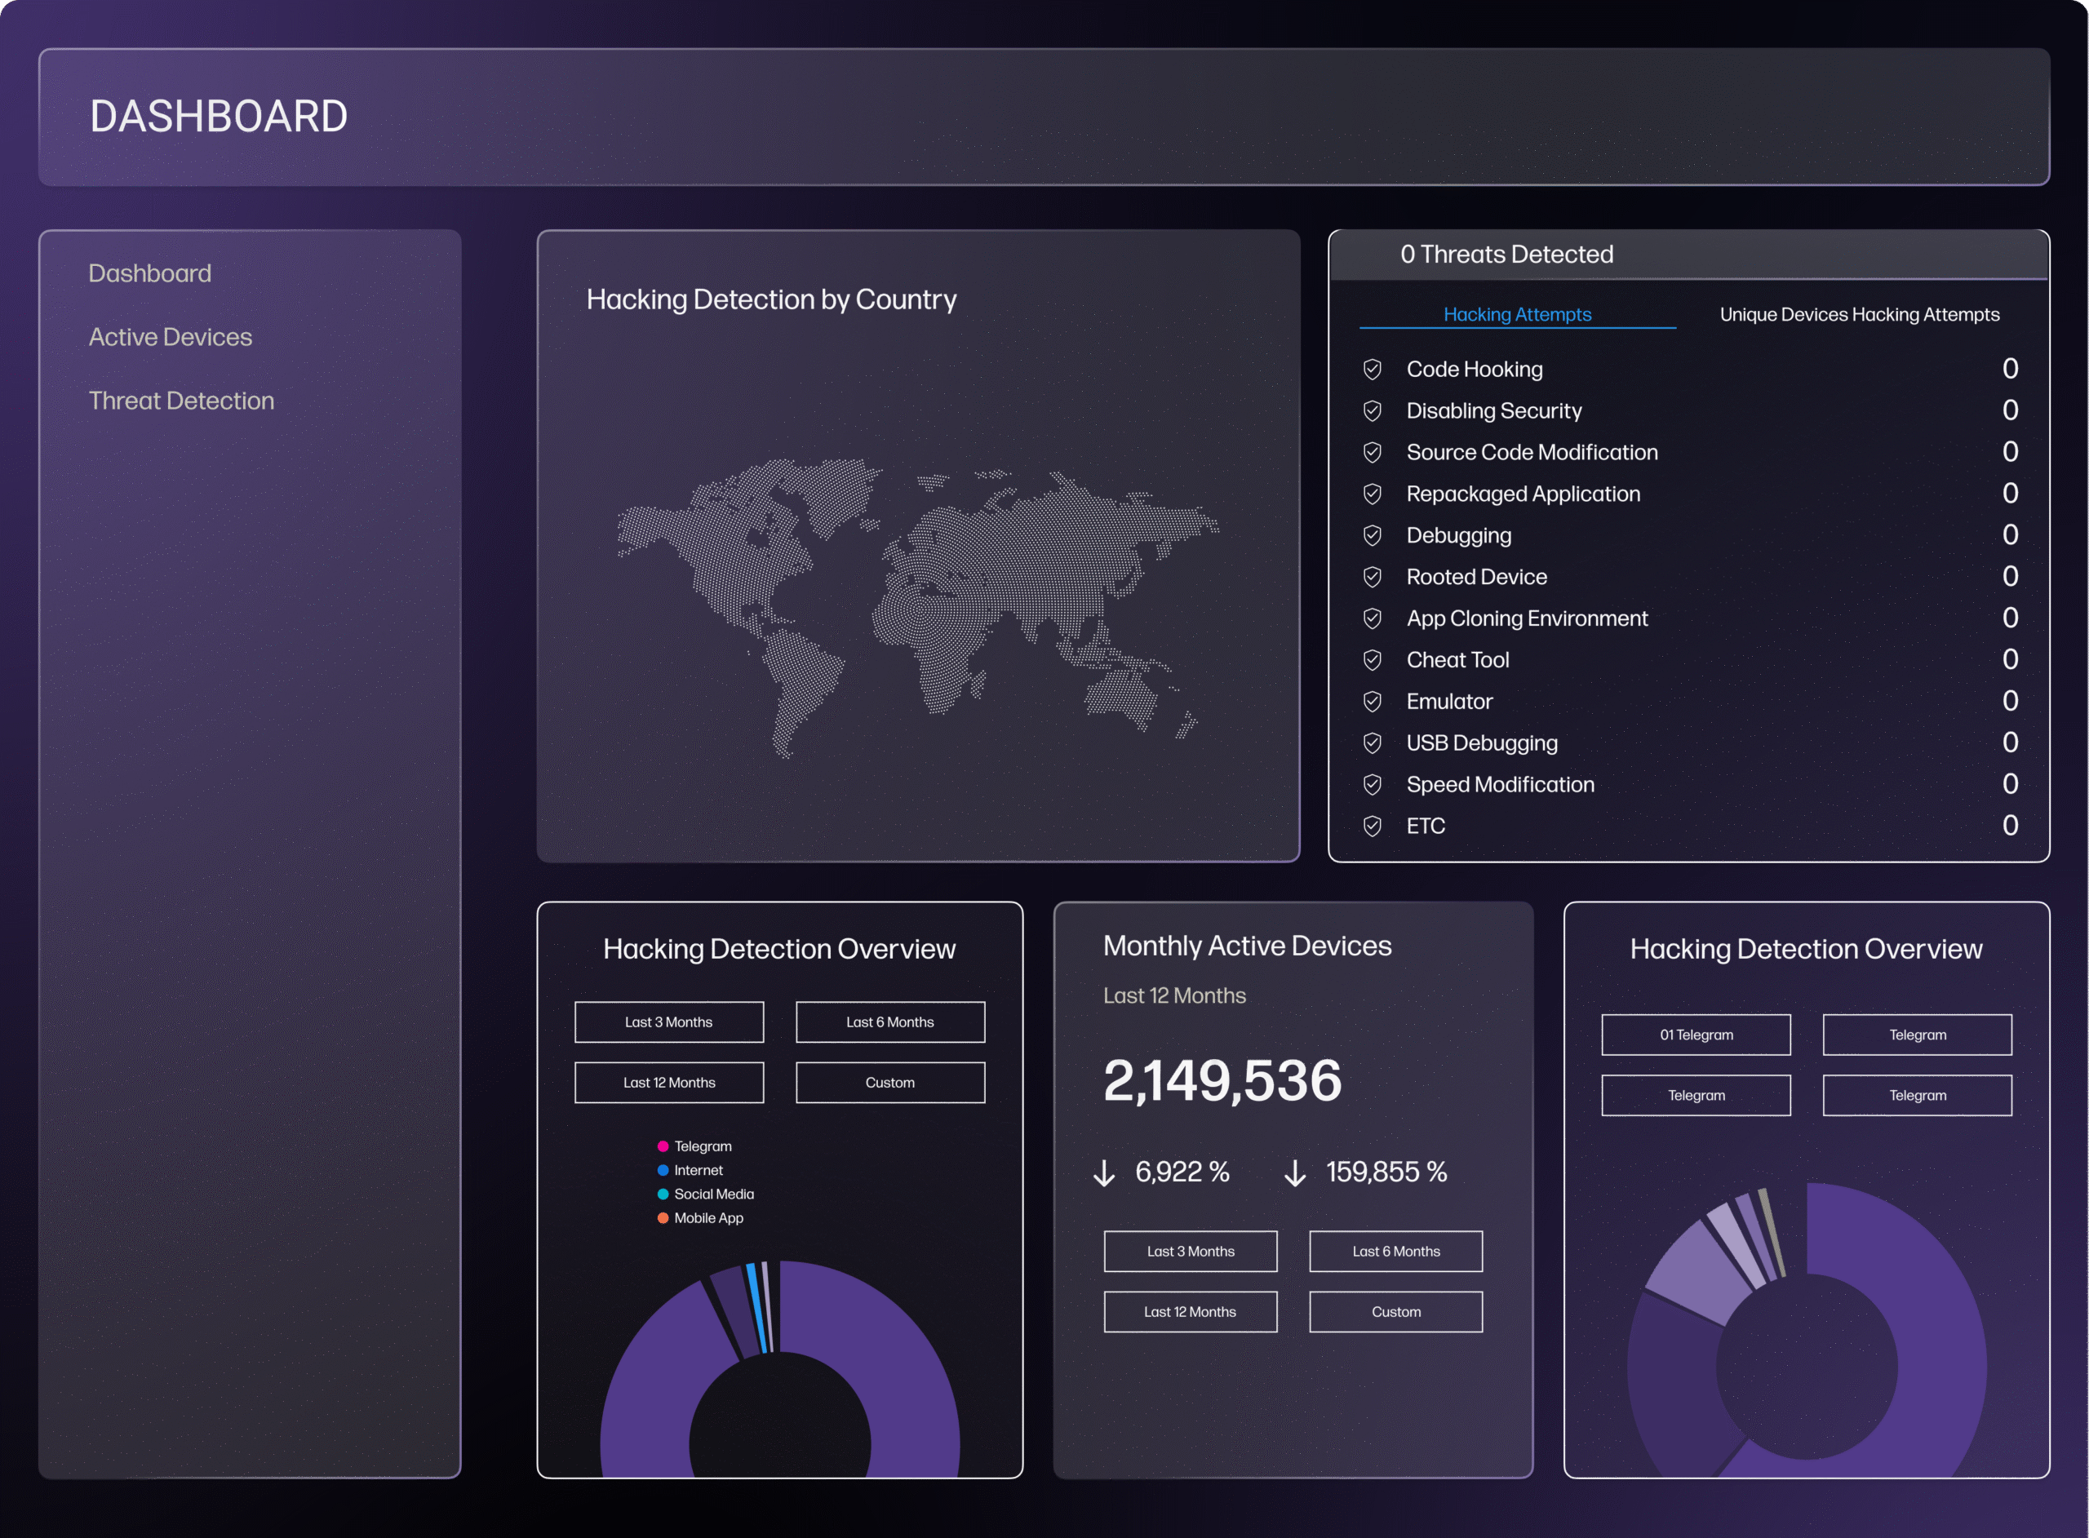Image resolution: width=2089 pixels, height=1538 pixels.
Task: Click the shield icon beside Disabling Security
Action: point(1373,410)
